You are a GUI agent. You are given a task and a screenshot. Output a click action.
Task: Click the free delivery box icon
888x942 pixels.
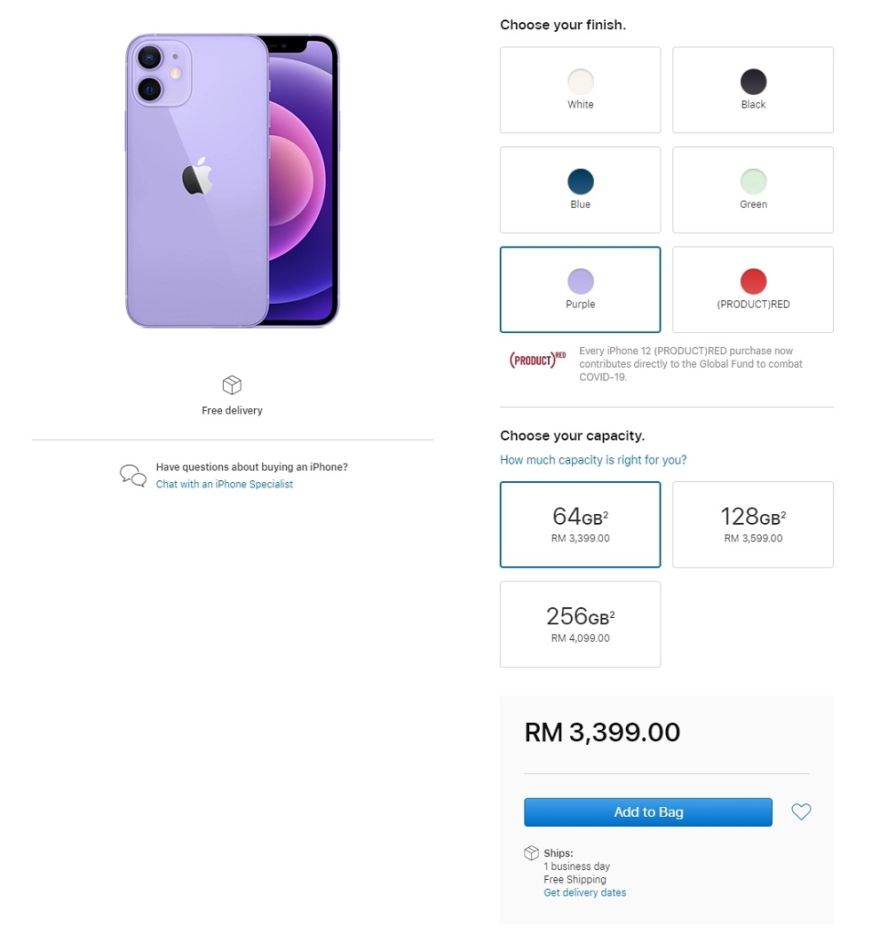(x=232, y=385)
